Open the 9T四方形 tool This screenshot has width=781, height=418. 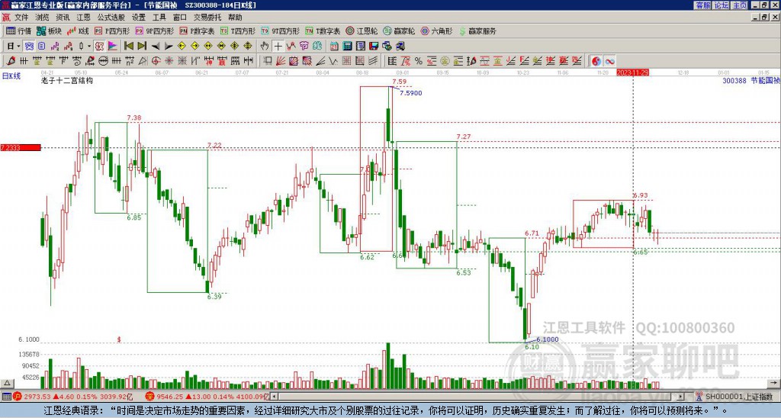(x=280, y=31)
